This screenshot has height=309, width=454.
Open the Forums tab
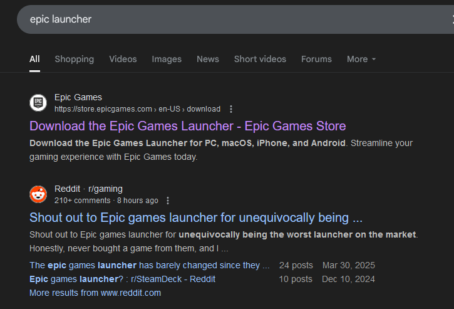point(316,59)
